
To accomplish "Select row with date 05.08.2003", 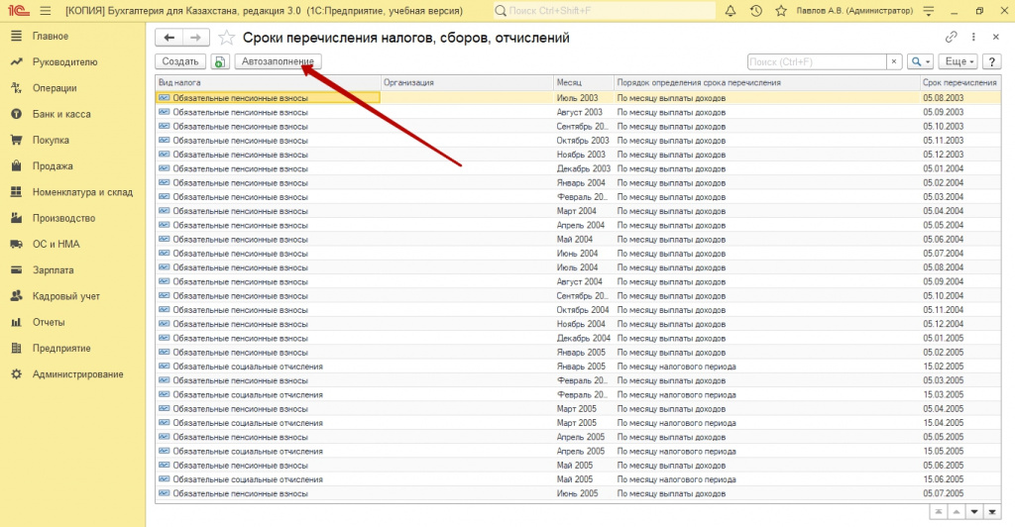I will coord(578,98).
